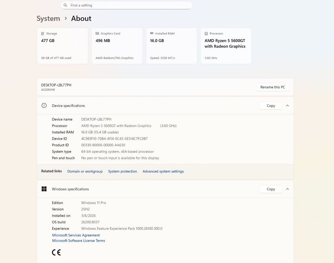Screen dimensions: 334x263
Task: Open the Storage 477 GB card
Action: [62, 46]
